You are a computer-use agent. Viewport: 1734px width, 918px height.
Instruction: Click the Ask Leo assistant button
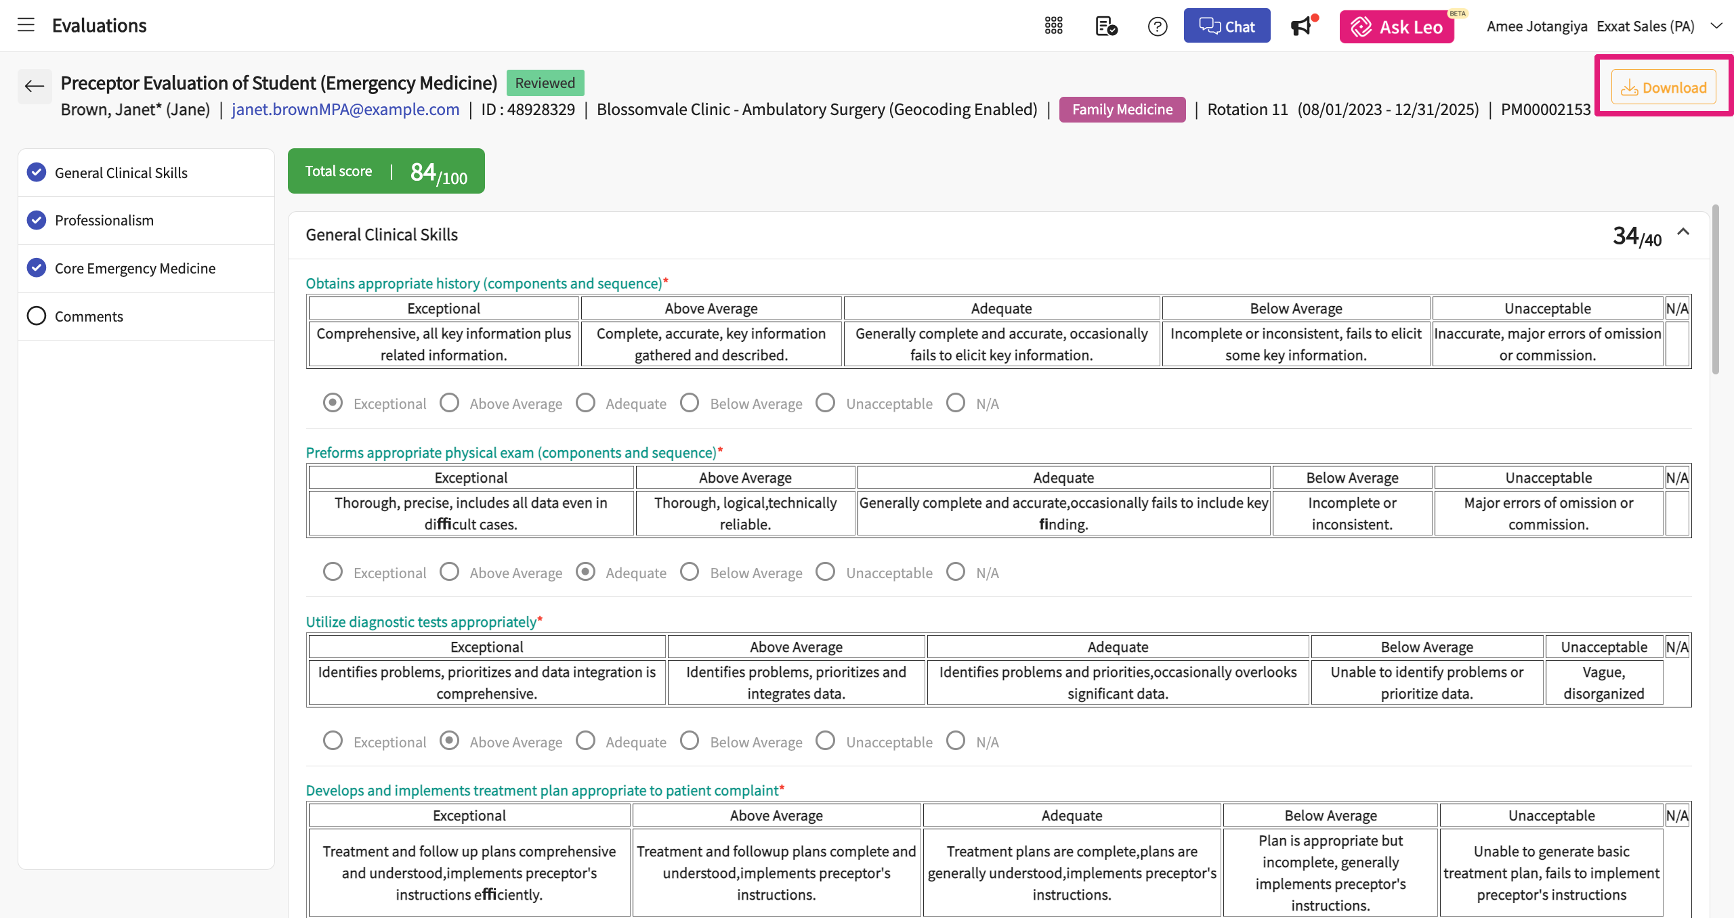[x=1397, y=27]
